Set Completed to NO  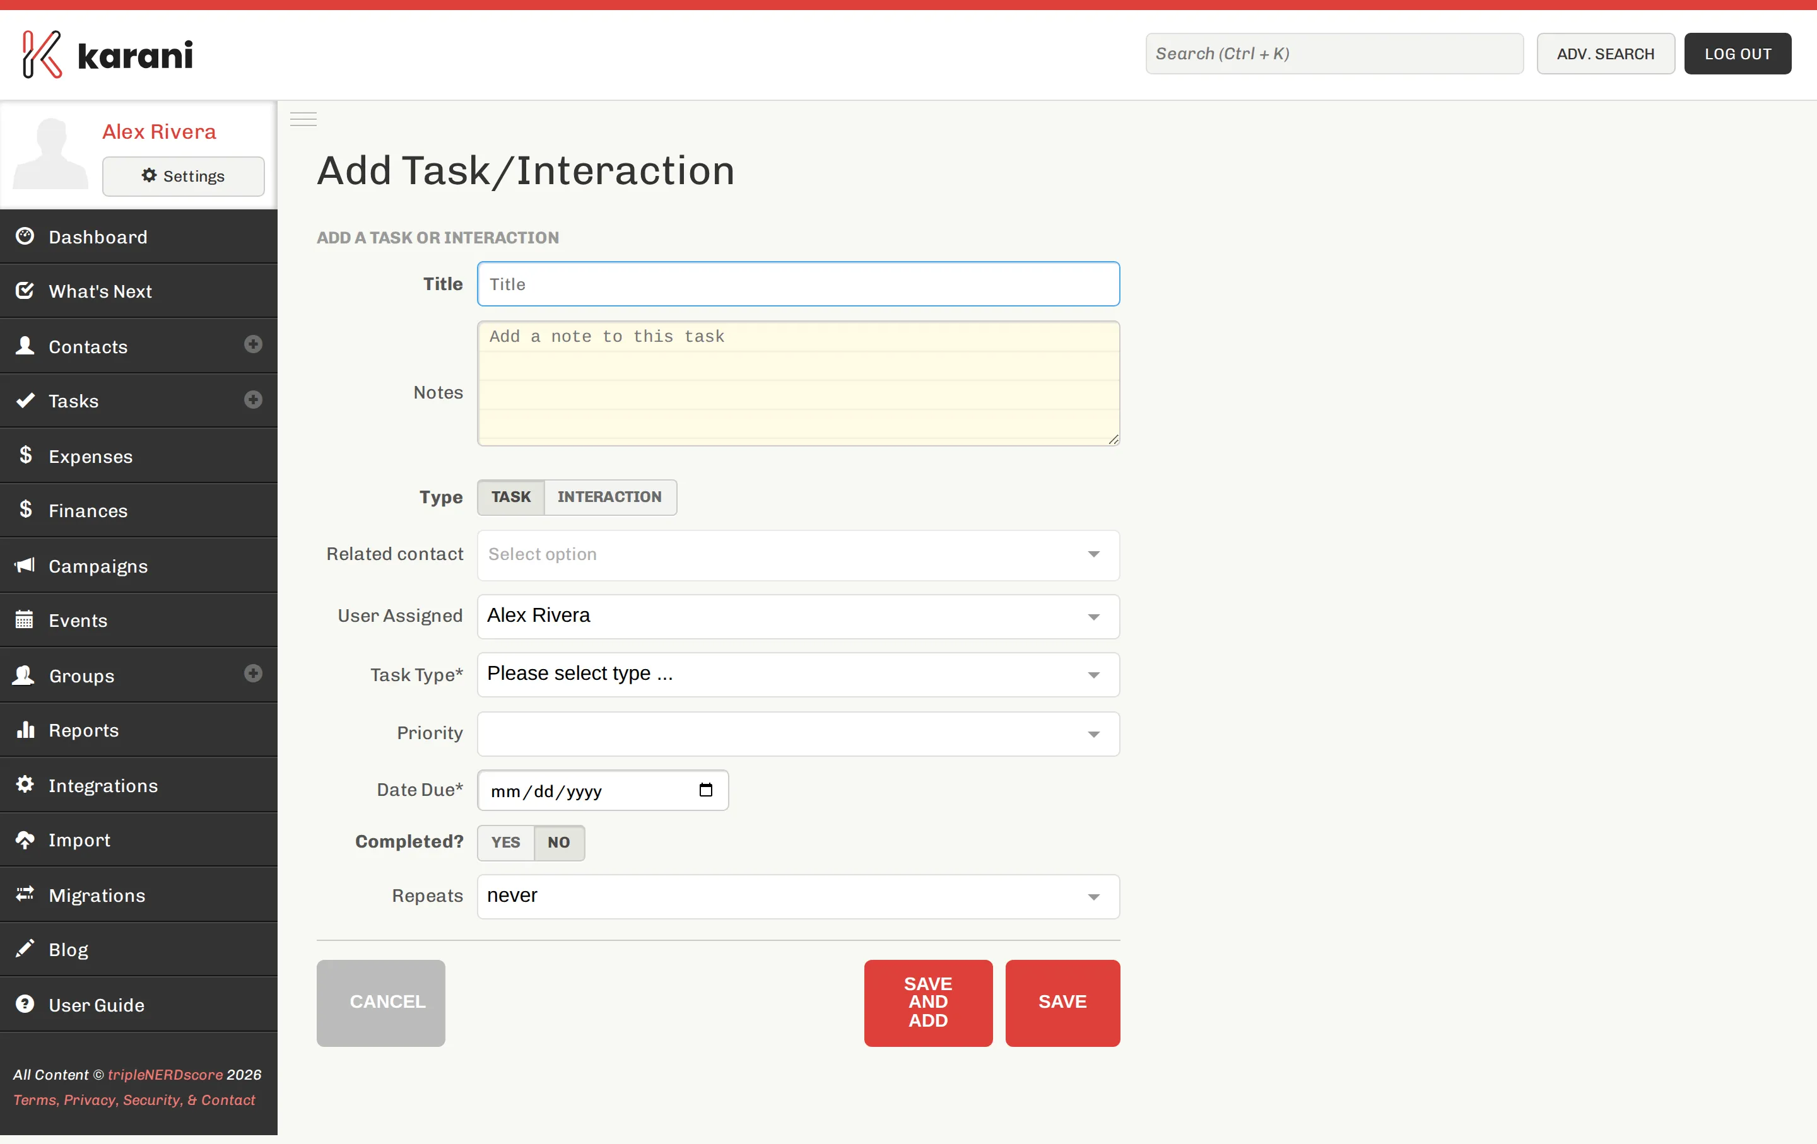coord(558,843)
